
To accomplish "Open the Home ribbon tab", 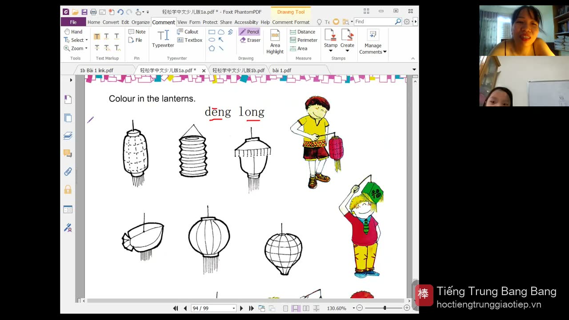I will (x=94, y=22).
